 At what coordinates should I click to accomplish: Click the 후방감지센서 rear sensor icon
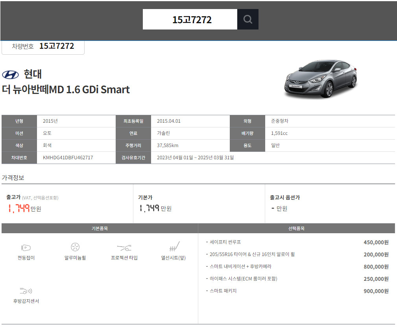(26, 291)
